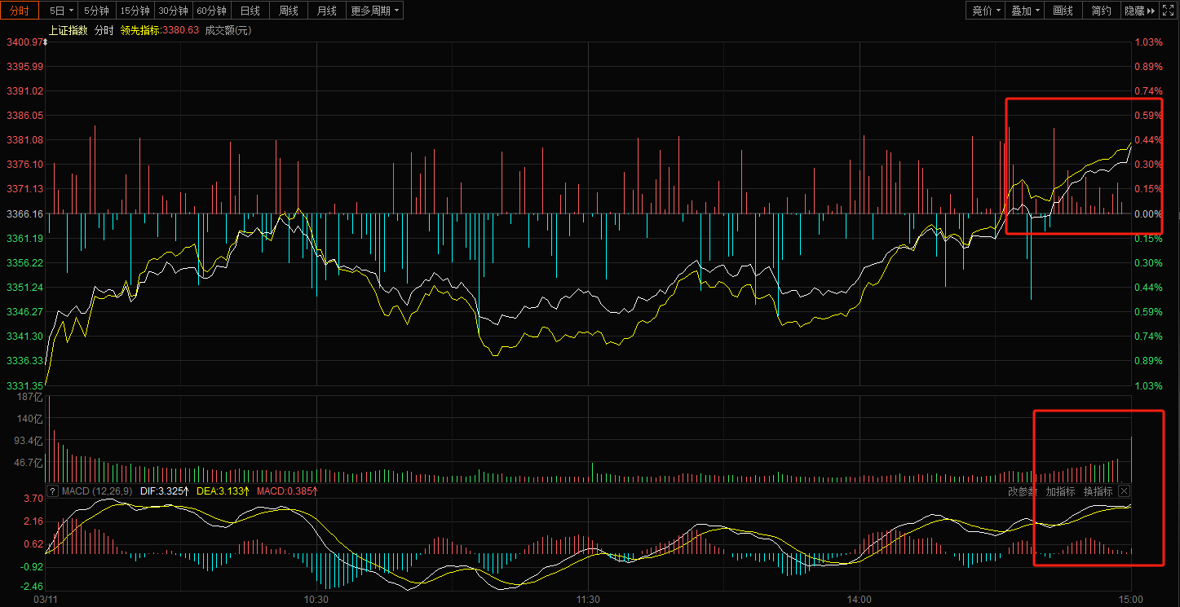
Task: Click the MACD (12,26,9) label
Action: click(98, 491)
